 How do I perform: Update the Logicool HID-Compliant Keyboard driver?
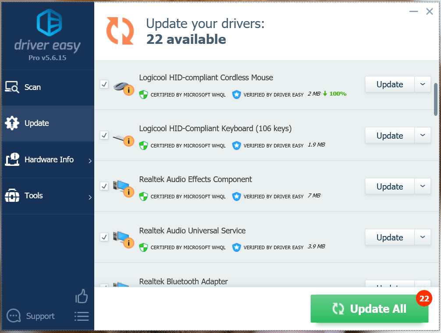click(x=390, y=135)
